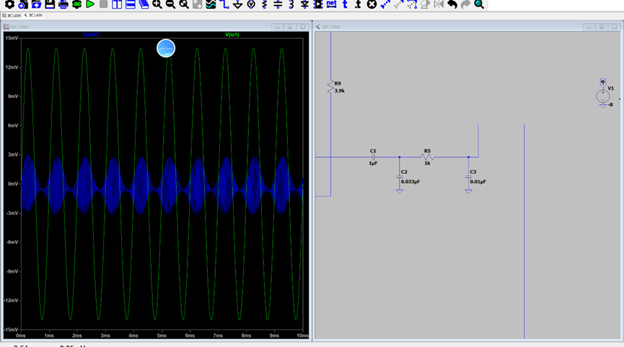Zoom out with the minus magnifier

(170, 4)
